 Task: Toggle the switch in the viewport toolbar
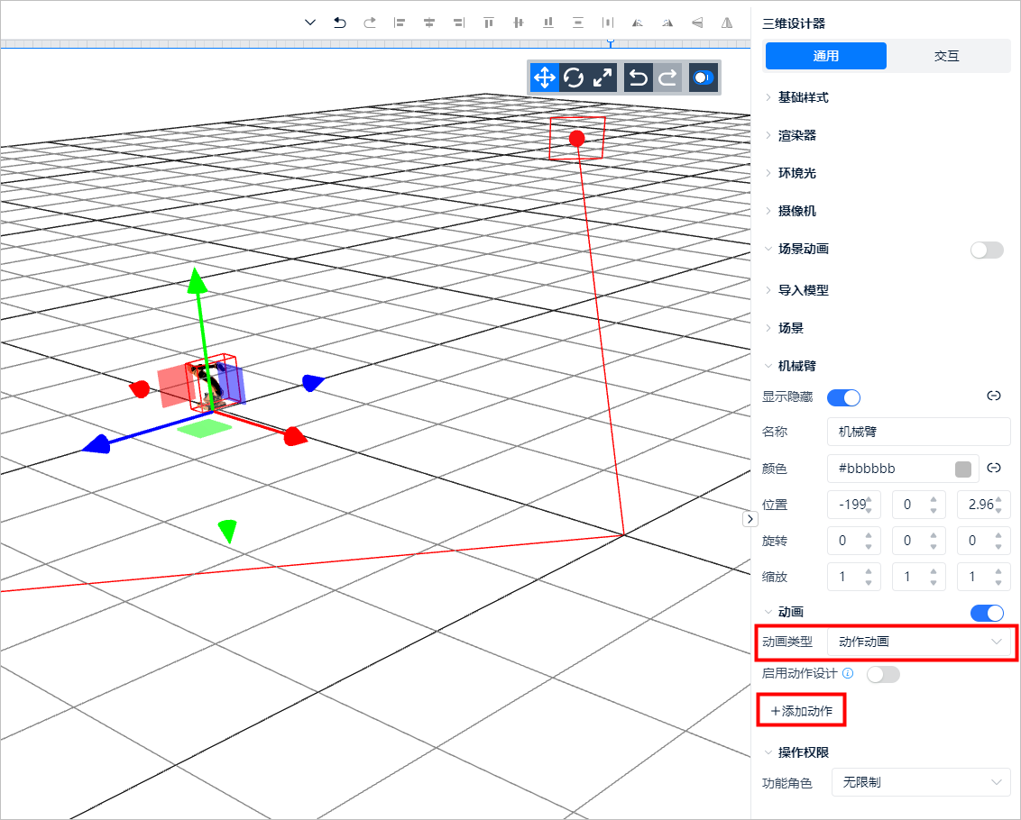(703, 77)
